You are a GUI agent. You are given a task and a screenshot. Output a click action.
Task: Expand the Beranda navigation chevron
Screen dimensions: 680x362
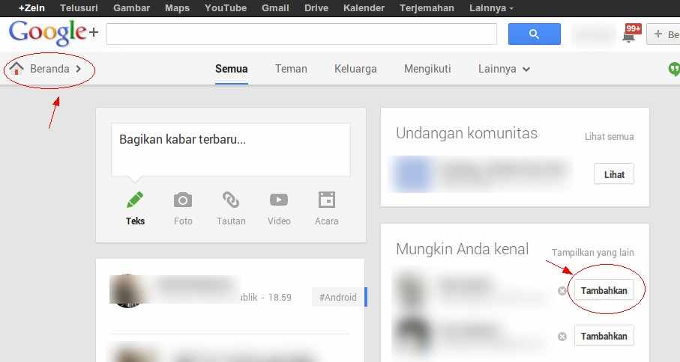point(79,69)
